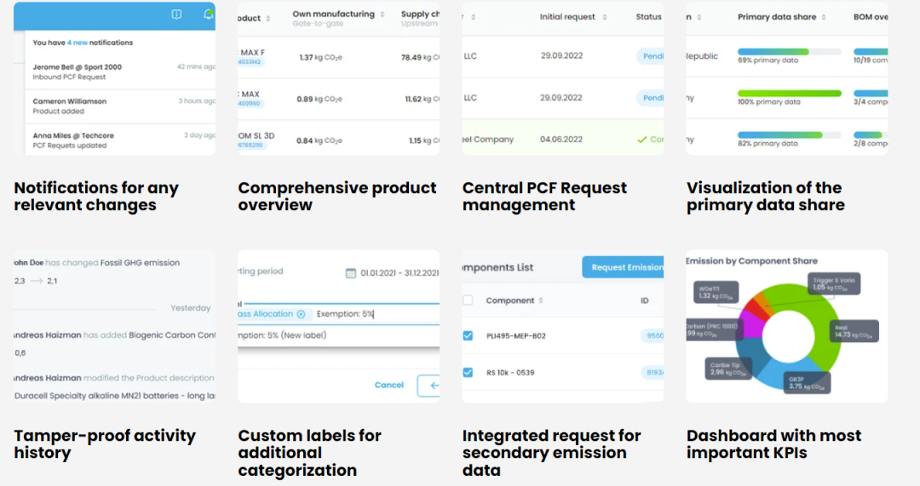Click the 10/19 BOM overview bar
Screen dimensions: 920x486
pyautogui.click(x=871, y=52)
